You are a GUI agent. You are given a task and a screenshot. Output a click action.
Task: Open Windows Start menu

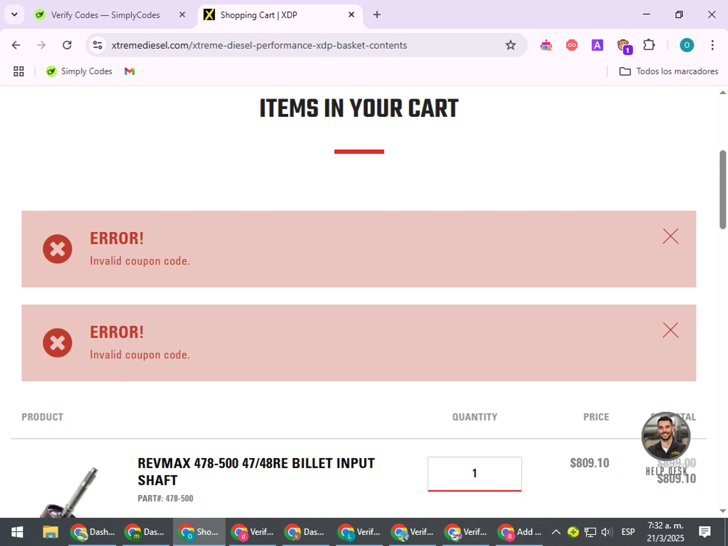[17, 532]
